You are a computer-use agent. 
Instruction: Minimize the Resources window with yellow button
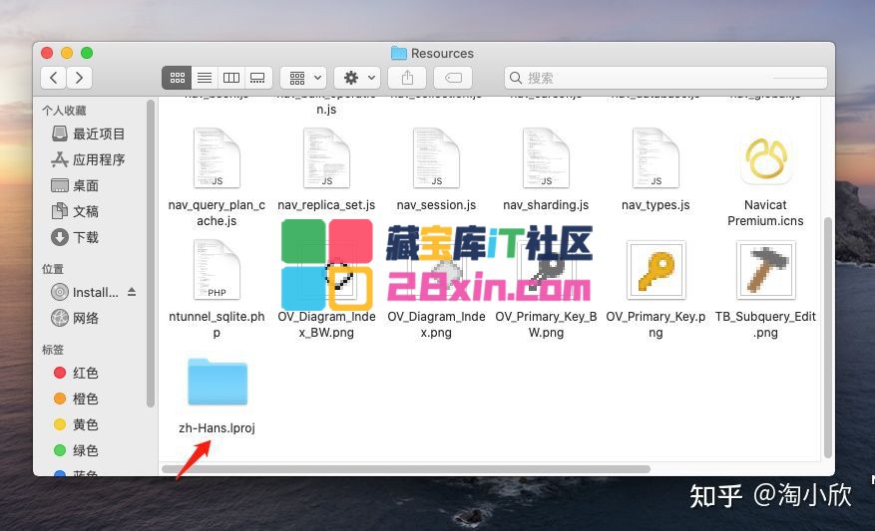pos(67,53)
